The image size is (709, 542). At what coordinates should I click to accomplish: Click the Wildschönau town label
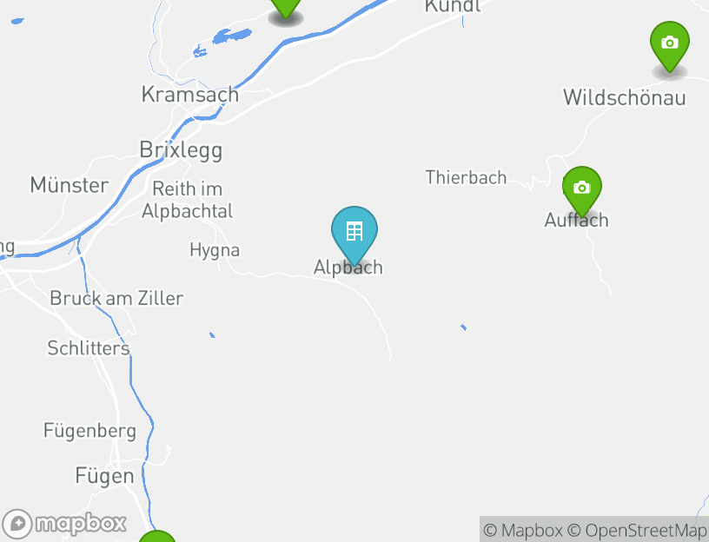pos(625,97)
